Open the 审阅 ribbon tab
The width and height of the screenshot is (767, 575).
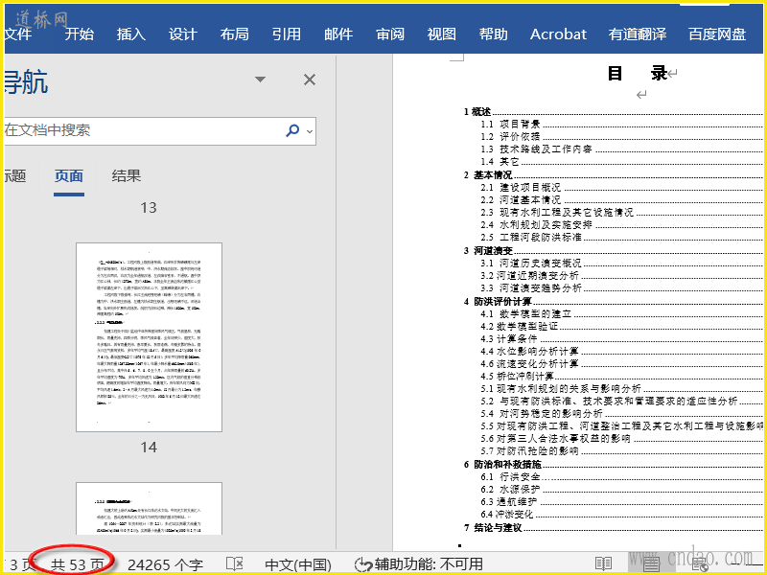[390, 34]
